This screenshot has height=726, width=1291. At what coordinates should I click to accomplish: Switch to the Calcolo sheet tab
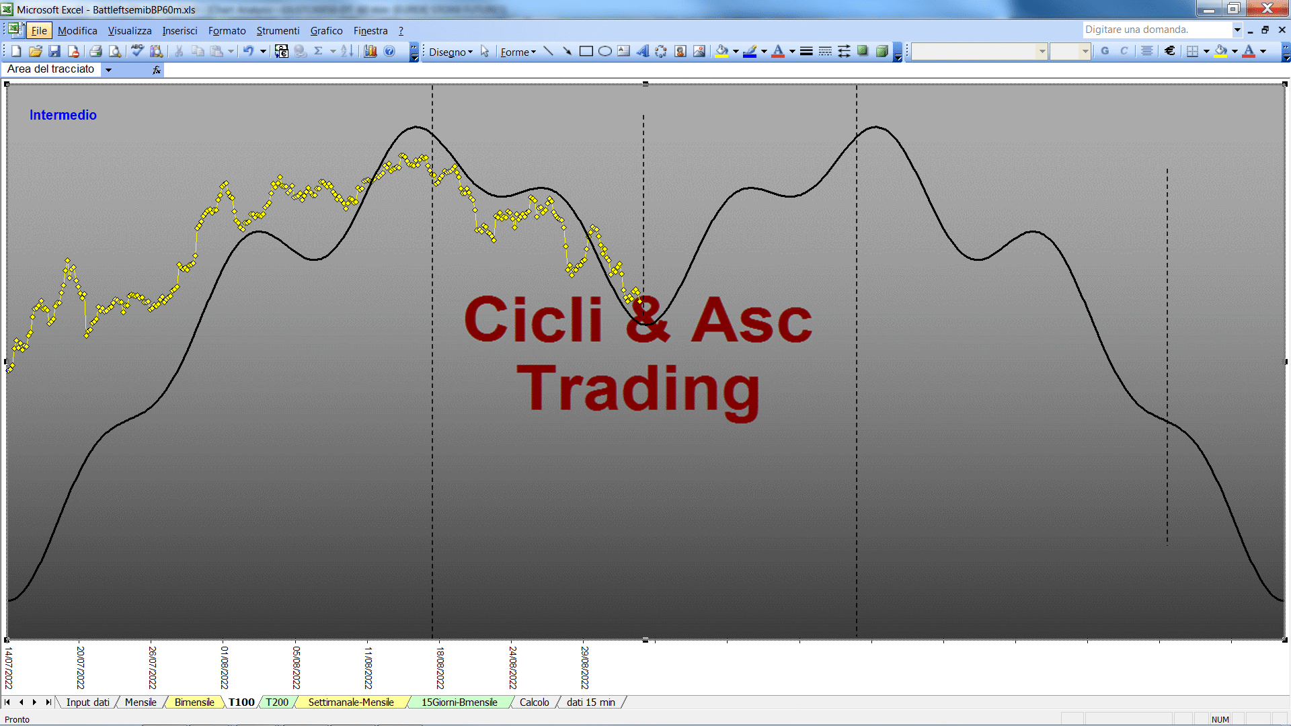[535, 702]
